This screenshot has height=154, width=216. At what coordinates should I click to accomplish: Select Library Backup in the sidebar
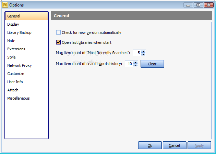coord(19,33)
